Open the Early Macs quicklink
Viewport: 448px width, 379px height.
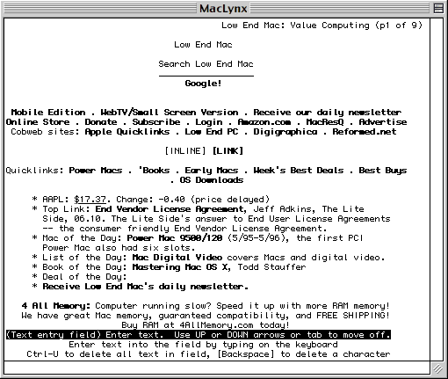pos(212,171)
